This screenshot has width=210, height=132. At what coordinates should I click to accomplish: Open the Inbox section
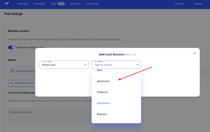[x=54, y=4]
